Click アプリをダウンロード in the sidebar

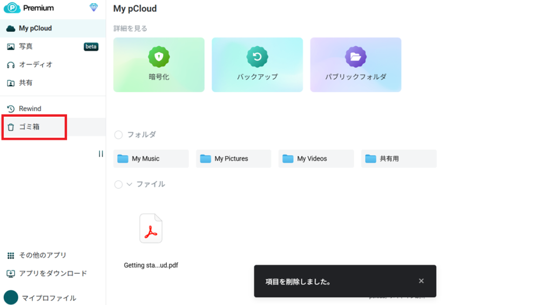pyautogui.click(x=52, y=274)
